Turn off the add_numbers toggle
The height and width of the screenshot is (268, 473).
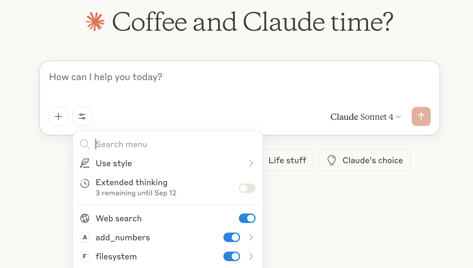click(232, 237)
